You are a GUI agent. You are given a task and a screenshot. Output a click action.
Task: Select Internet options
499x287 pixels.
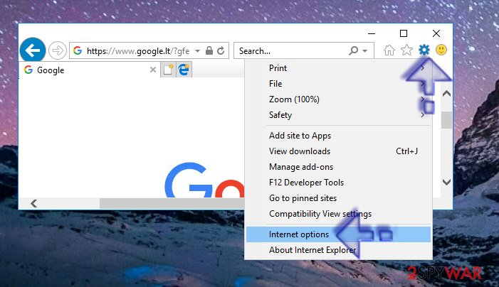tap(339, 234)
